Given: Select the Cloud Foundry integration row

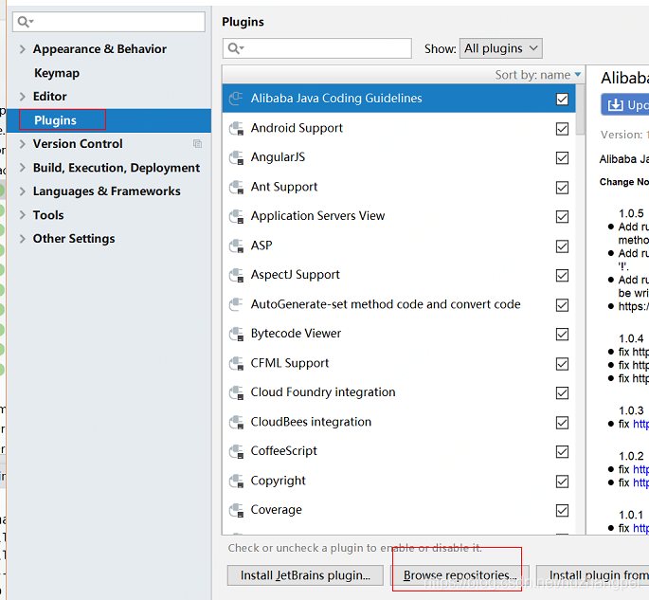Looking at the screenshot, I should [x=399, y=393].
